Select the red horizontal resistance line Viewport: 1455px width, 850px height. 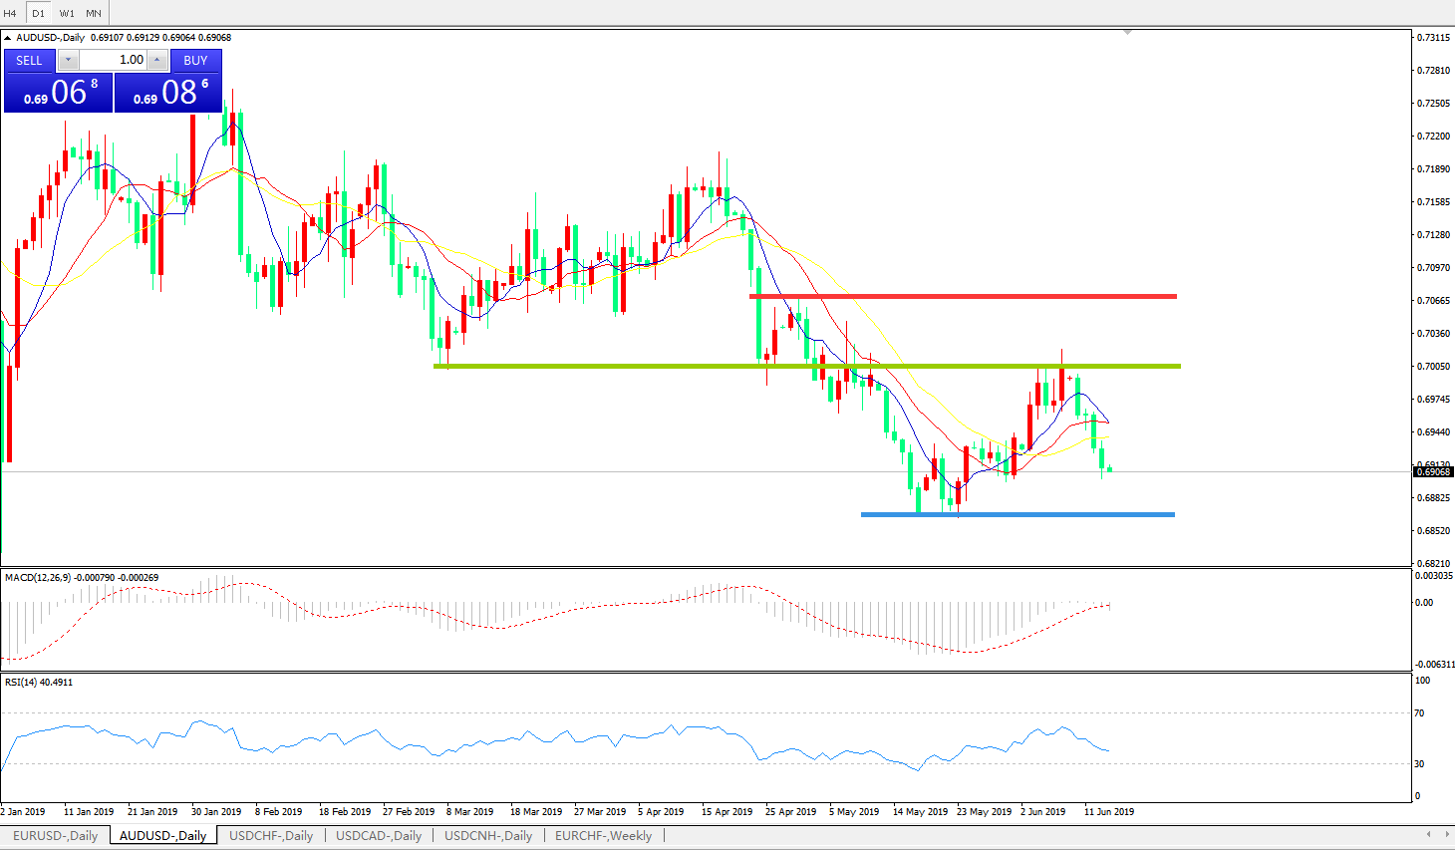(x=962, y=296)
